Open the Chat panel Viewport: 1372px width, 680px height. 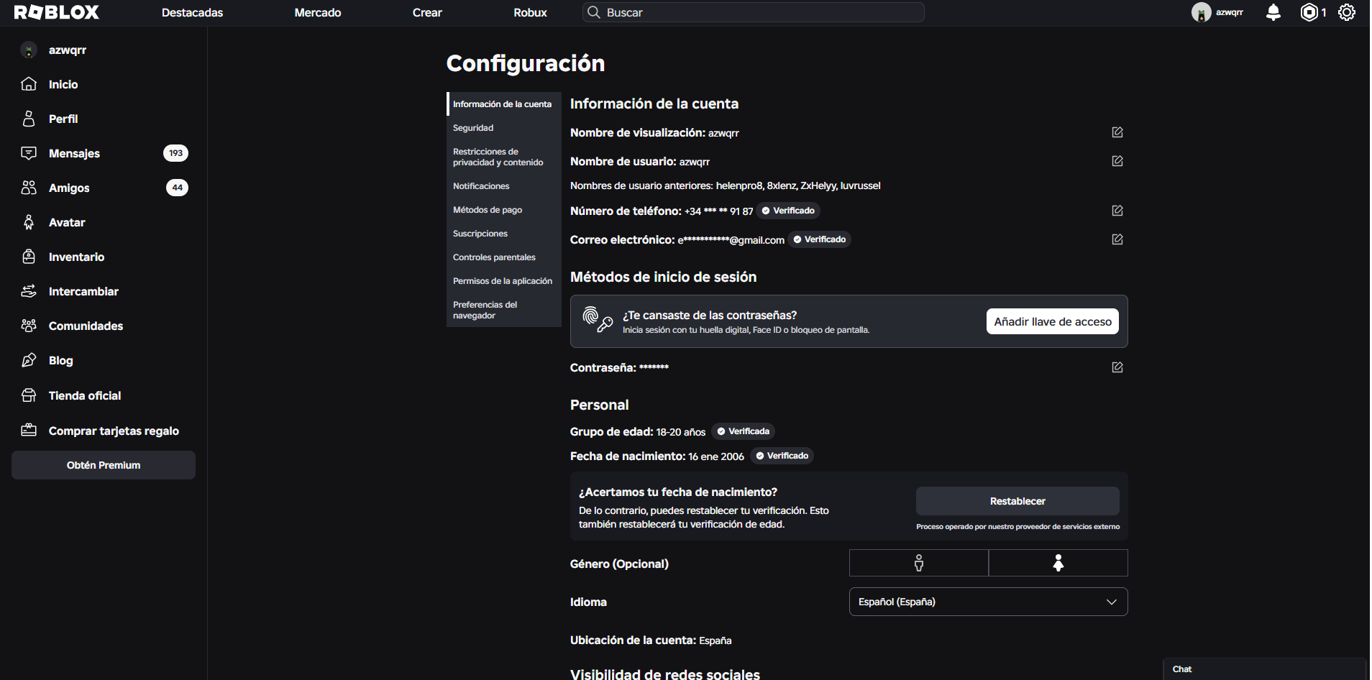(x=1265, y=669)
